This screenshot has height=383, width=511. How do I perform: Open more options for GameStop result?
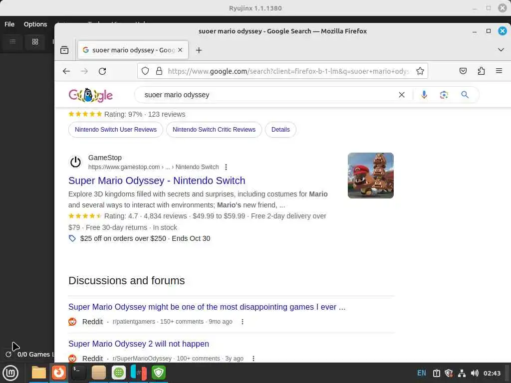[226, 167]
